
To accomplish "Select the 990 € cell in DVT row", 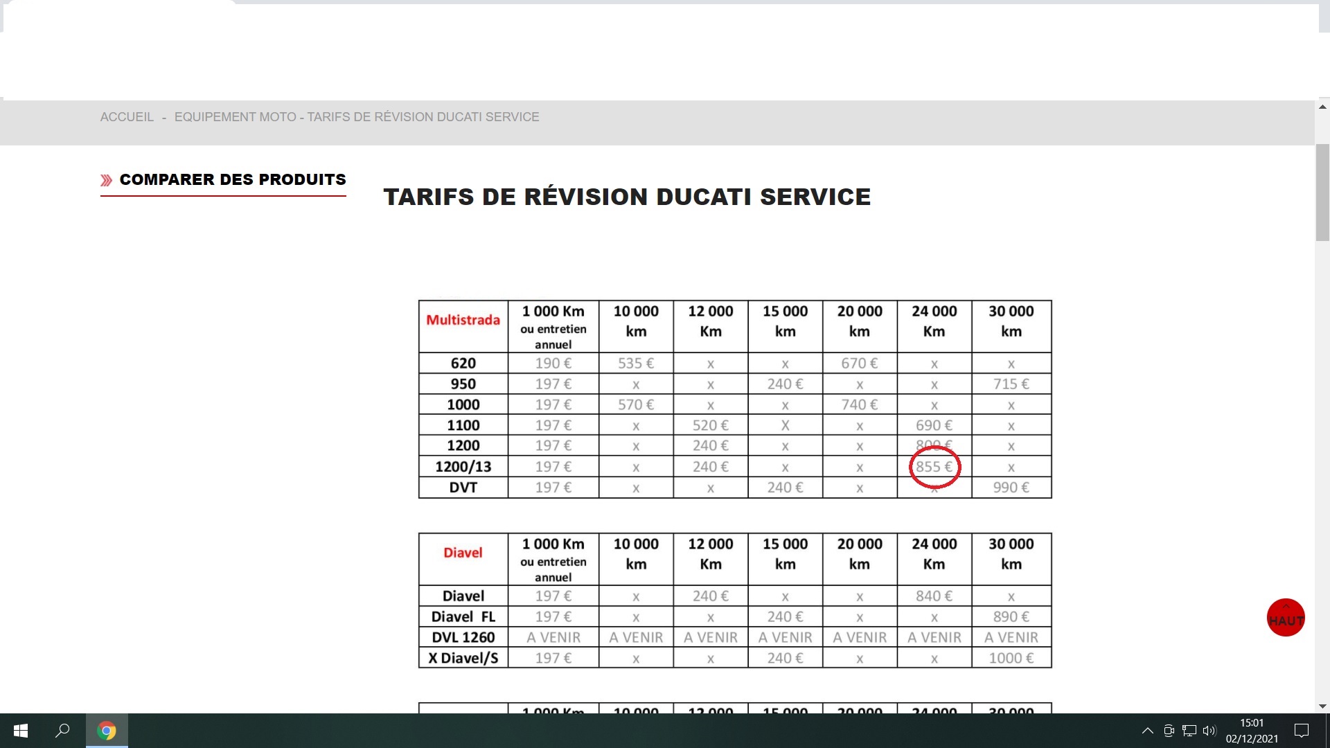I will click(1011, 488).
